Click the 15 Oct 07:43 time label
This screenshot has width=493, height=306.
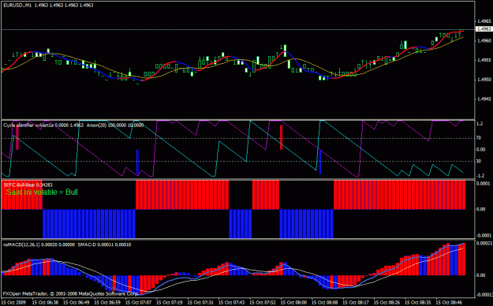point(232,302)
